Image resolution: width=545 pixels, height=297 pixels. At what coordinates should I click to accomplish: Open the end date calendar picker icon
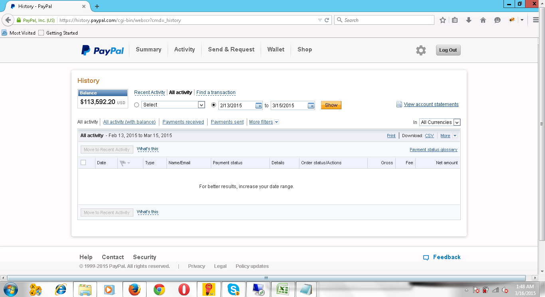click(x=311, y=106)
